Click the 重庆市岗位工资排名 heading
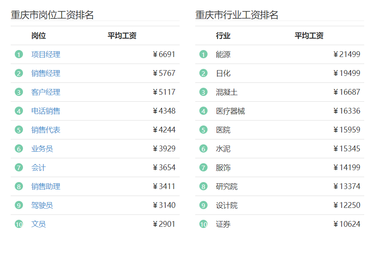This screenshot has height=253, width=379. click(52, 15)
